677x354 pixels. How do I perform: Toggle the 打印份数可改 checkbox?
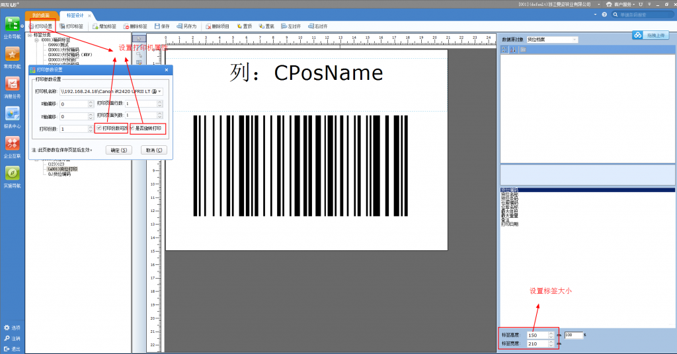tap(99, 128)
